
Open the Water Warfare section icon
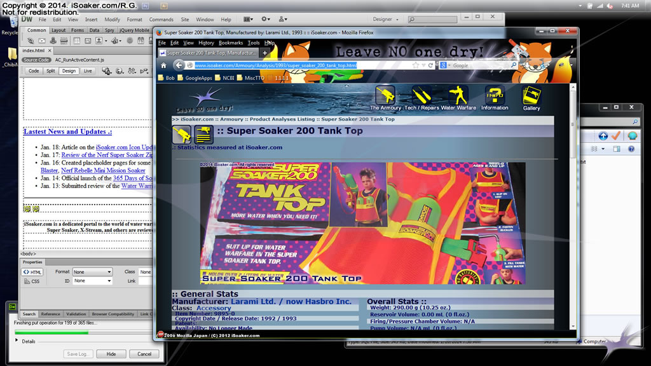(x=458, y=95)
